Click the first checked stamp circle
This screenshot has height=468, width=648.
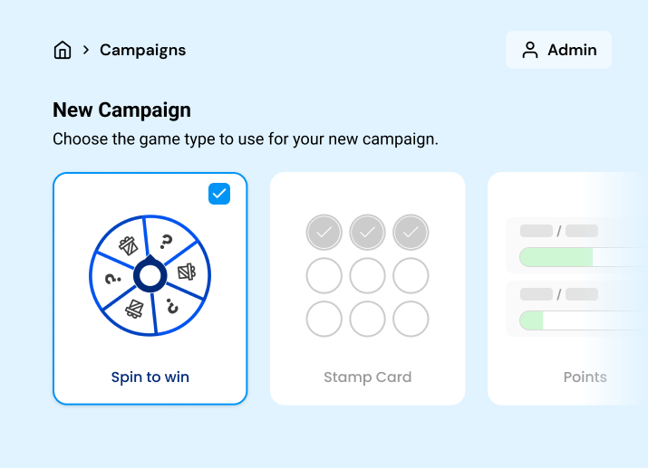click(324, 233)
